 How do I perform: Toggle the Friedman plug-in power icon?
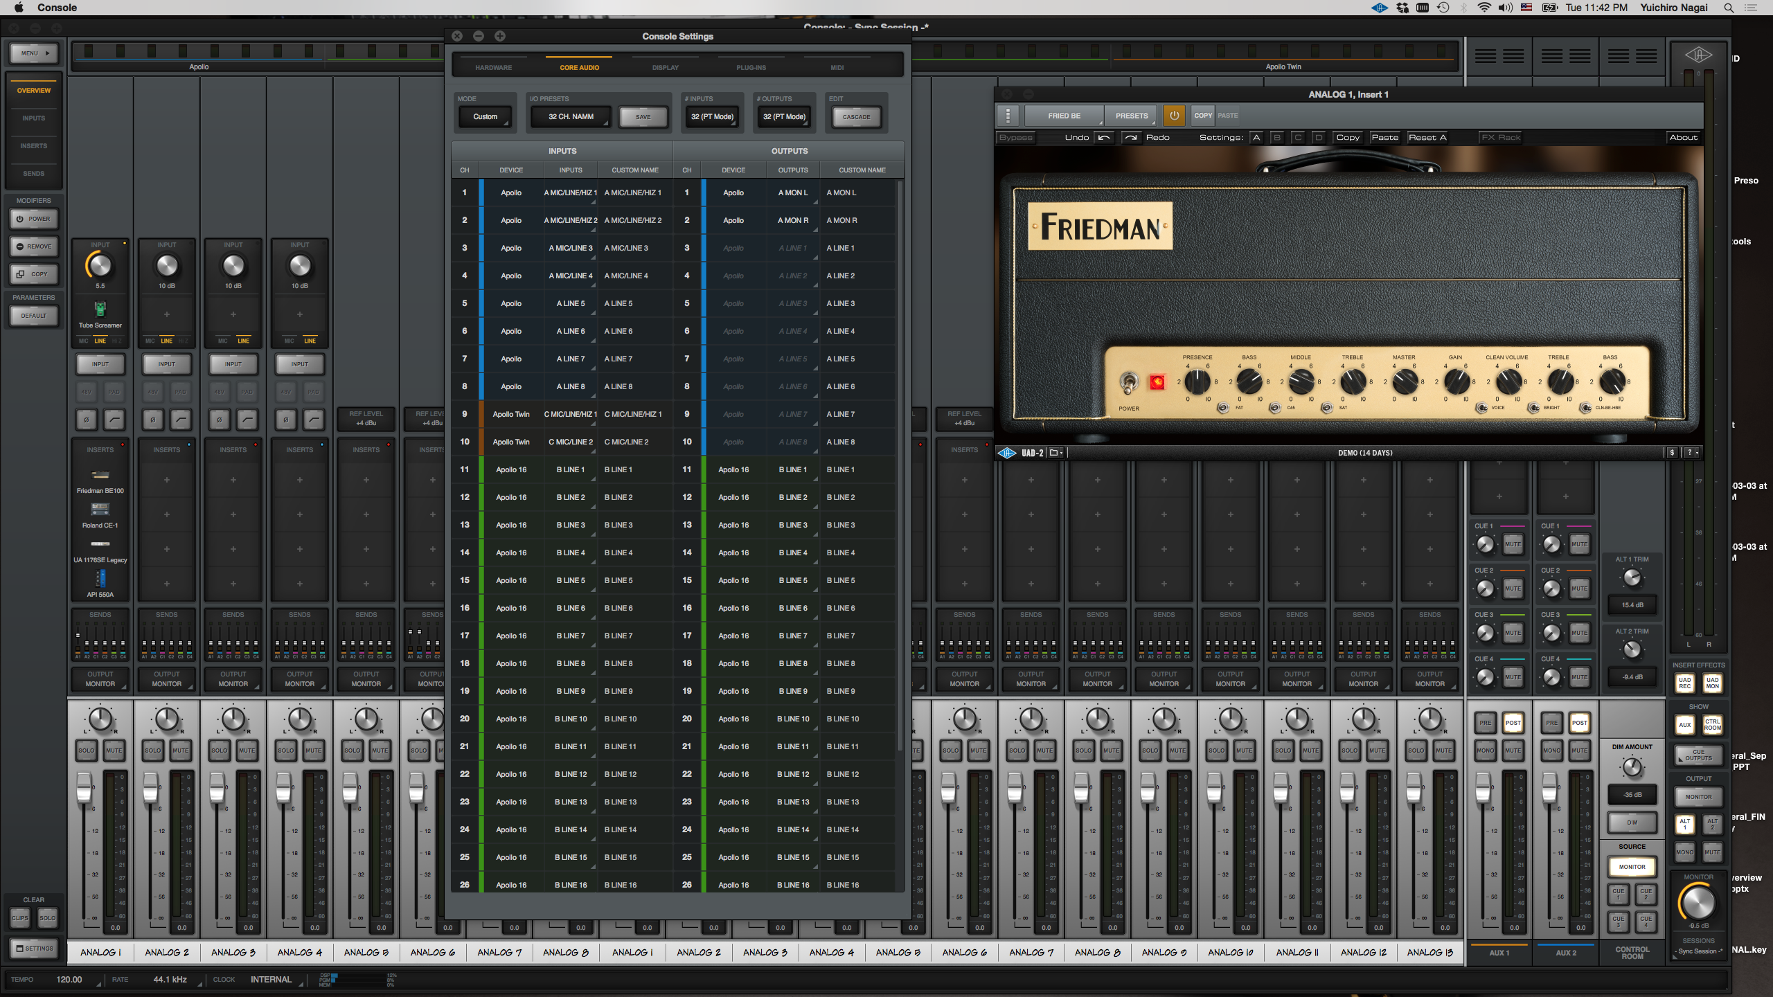[x=1174, y=116]
